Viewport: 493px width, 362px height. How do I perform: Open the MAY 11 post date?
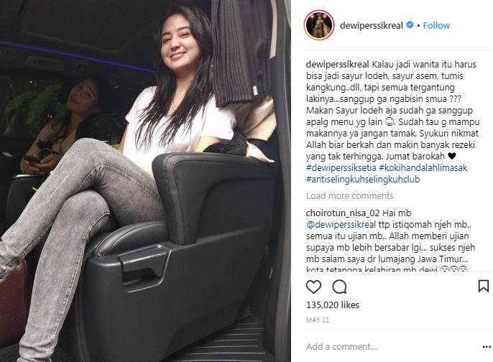pos(318,320)
